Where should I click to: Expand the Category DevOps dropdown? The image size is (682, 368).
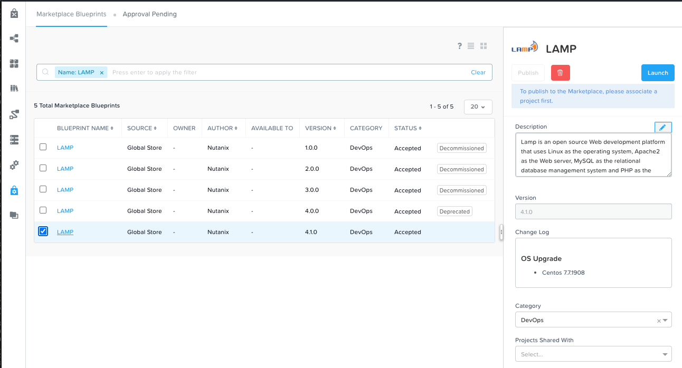point(665,320)
